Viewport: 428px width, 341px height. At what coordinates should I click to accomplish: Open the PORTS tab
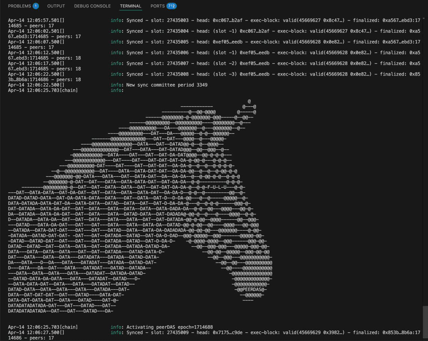[157, 6]
